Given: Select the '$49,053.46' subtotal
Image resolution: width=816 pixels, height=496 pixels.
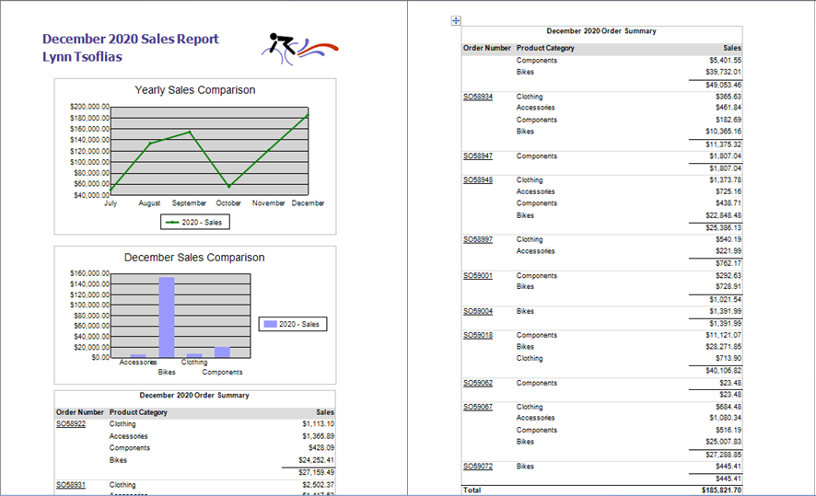Looking at the screenshot, I should [723, 85].
